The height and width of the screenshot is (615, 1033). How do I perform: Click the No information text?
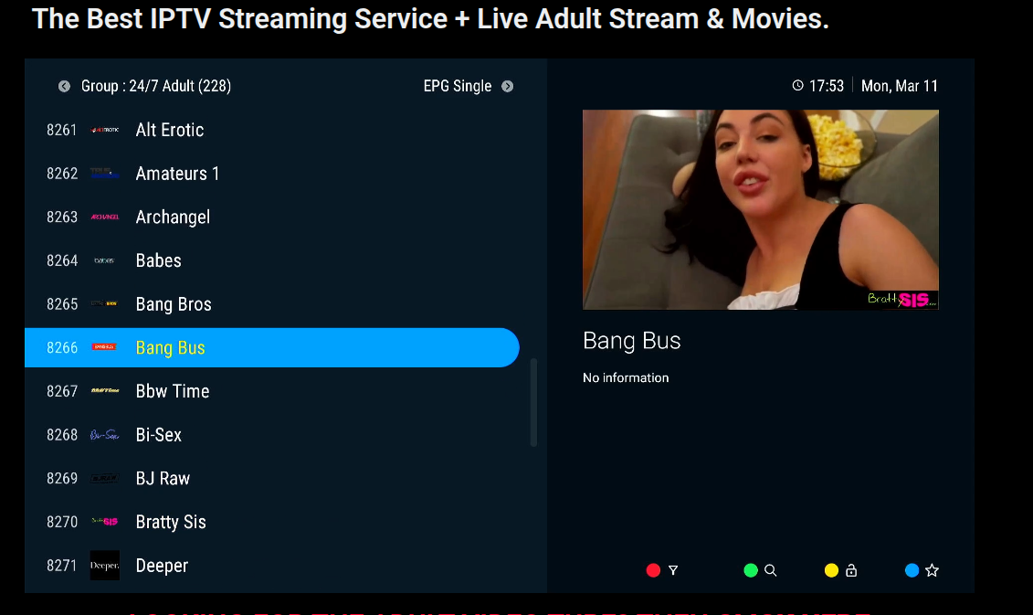[626, 377]
